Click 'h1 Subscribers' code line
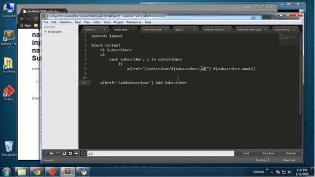Image resolution: width=315 pixels, height=177 pixels. pyautogui.click(x=116, y=50)
